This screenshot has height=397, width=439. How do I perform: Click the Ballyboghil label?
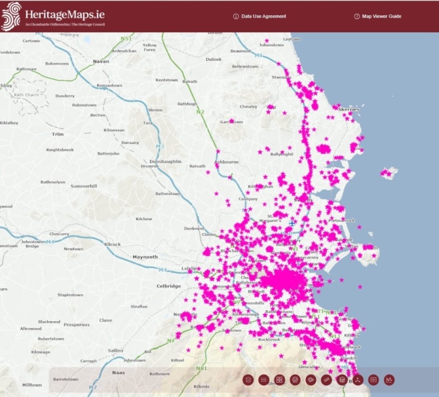click(x=282, y=154)
